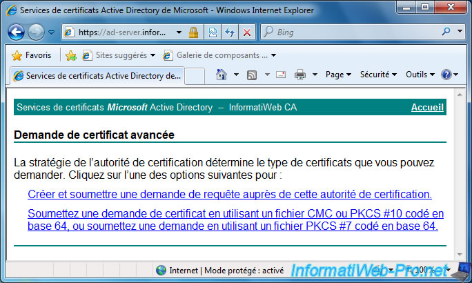Expand the feeds dropdown arrow
The image size is (472, 283).
pyautogui.click(x=267, y=75)
